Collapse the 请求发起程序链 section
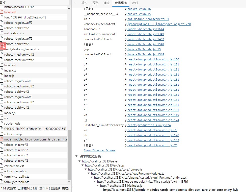Image resolution: width=246 pixels, height=192 pixels. (x=76, y=156)
